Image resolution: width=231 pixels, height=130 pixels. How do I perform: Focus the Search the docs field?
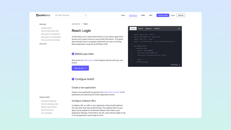71,15
